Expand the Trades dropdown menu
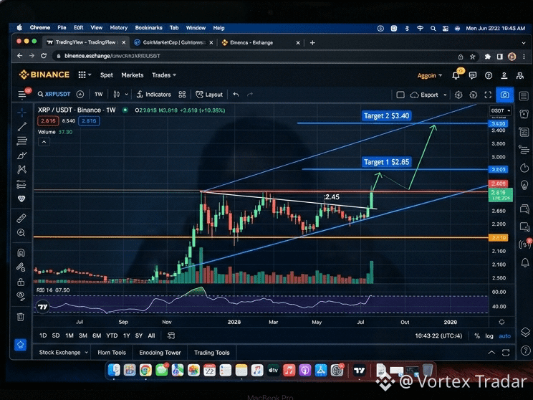Screen dimensions: 533x400 [164, 75]
